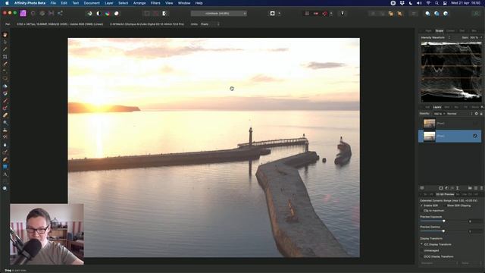485x273 pixels.
Task: Open the layer Opacity 100% dropdown
Action: [440, 114]
